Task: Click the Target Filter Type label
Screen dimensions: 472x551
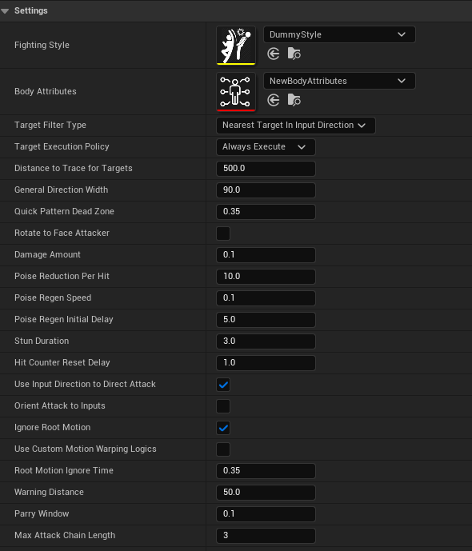Action: tap(50, 125)
